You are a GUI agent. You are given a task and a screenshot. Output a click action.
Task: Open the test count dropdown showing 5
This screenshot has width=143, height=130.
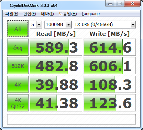(36, 24)
